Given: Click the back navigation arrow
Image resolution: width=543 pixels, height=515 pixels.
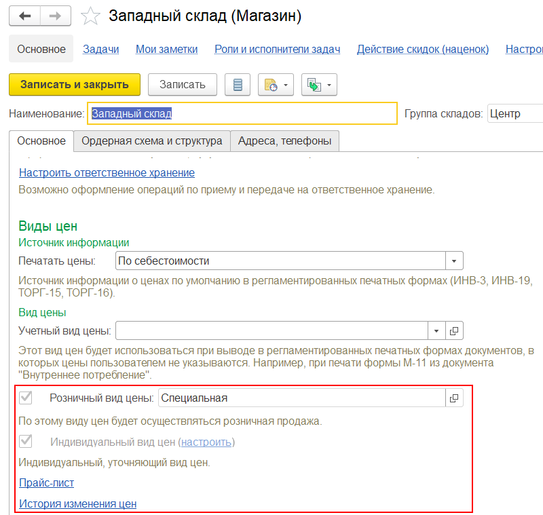Looking at the screenshot, I should click(x=25, y=16).
